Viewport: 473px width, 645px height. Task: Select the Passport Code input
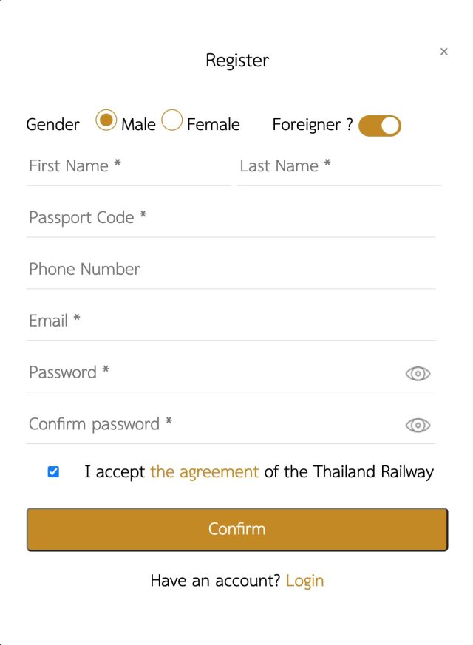pyautogui.click(x=231, y=218)
